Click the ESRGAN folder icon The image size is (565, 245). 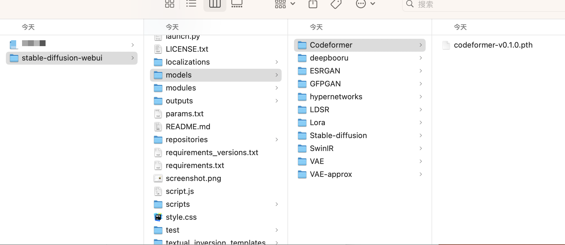pyautogui.click(x=302, y=71)
